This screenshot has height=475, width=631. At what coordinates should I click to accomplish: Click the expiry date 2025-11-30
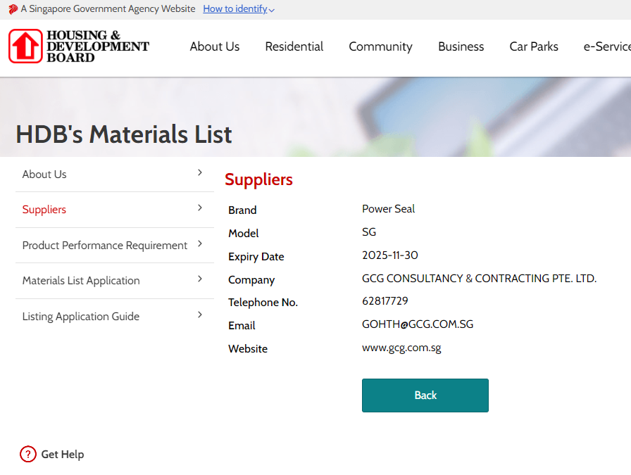click(x=390, y=255)
